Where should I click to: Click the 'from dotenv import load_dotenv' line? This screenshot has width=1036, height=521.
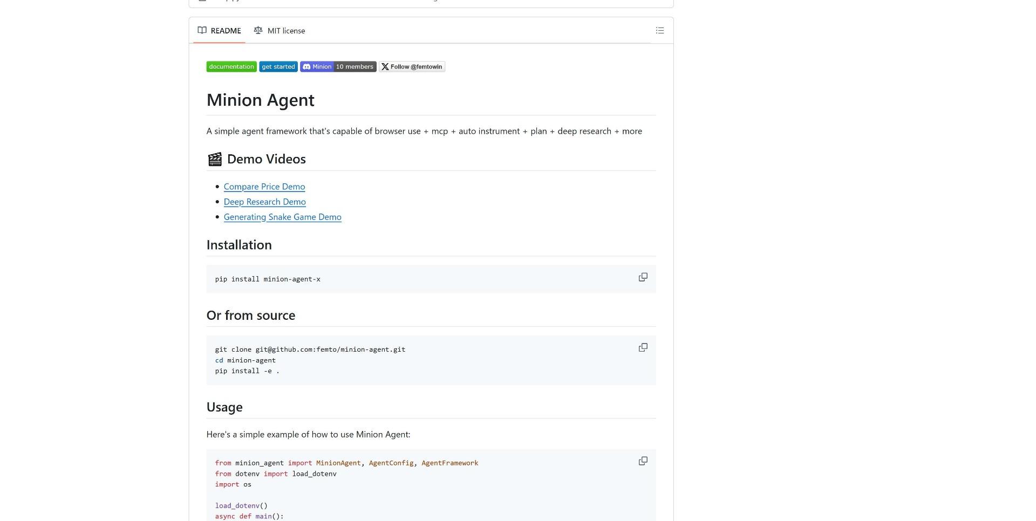(x=276, y=474)
